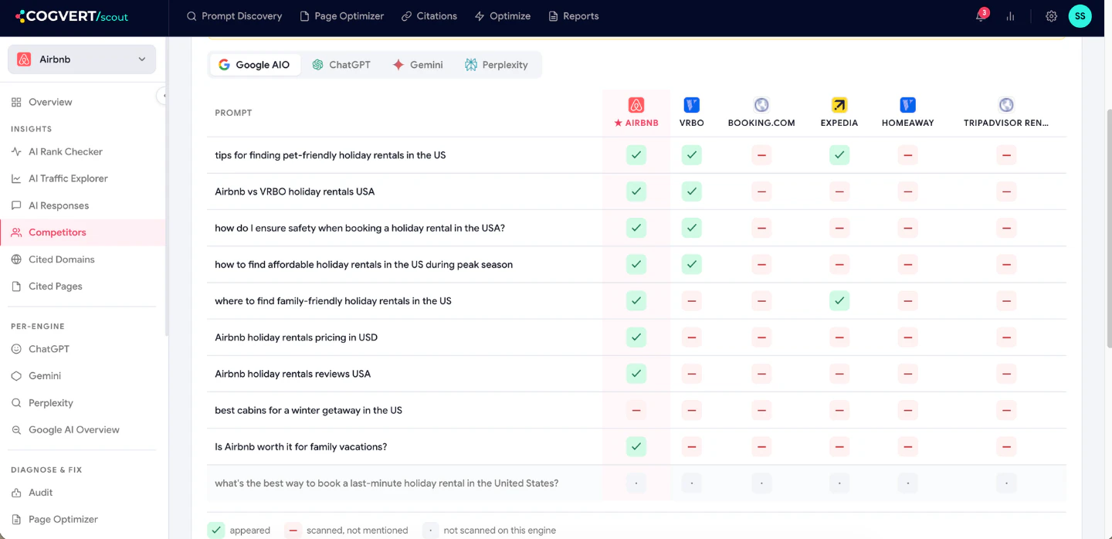Open Cited Pages in sidebar
Image resolution: width=1112 pixels, height=539 pixels.
pos(82,286)
